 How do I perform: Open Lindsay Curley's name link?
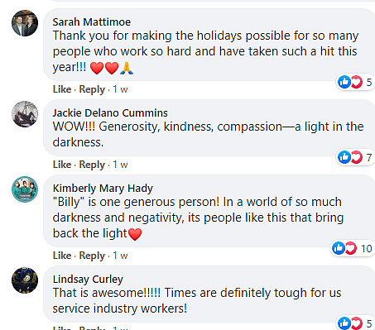click(x=88, y=280)
